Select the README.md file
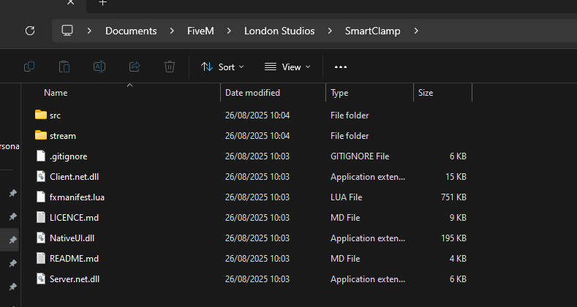577x307 pixels. pos(74,259)
